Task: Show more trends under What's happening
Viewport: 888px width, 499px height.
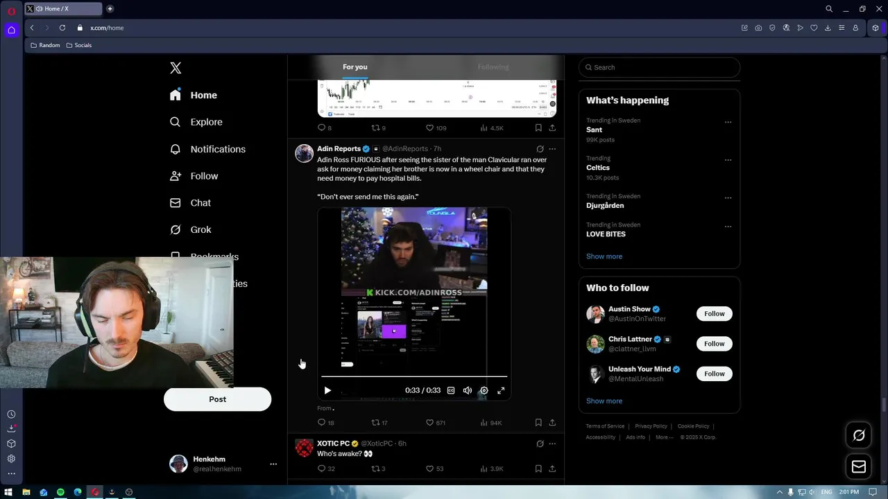Action: coord(604,256)
